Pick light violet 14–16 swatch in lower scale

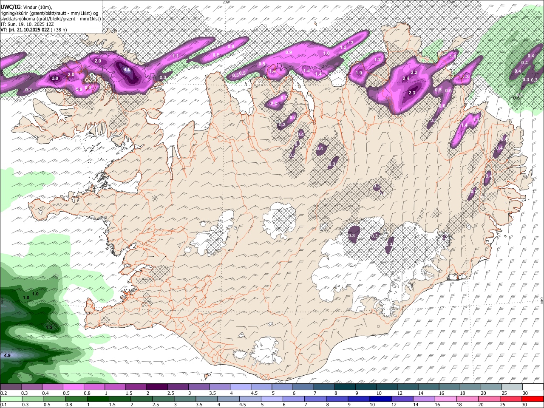click(x=424, y=399)
